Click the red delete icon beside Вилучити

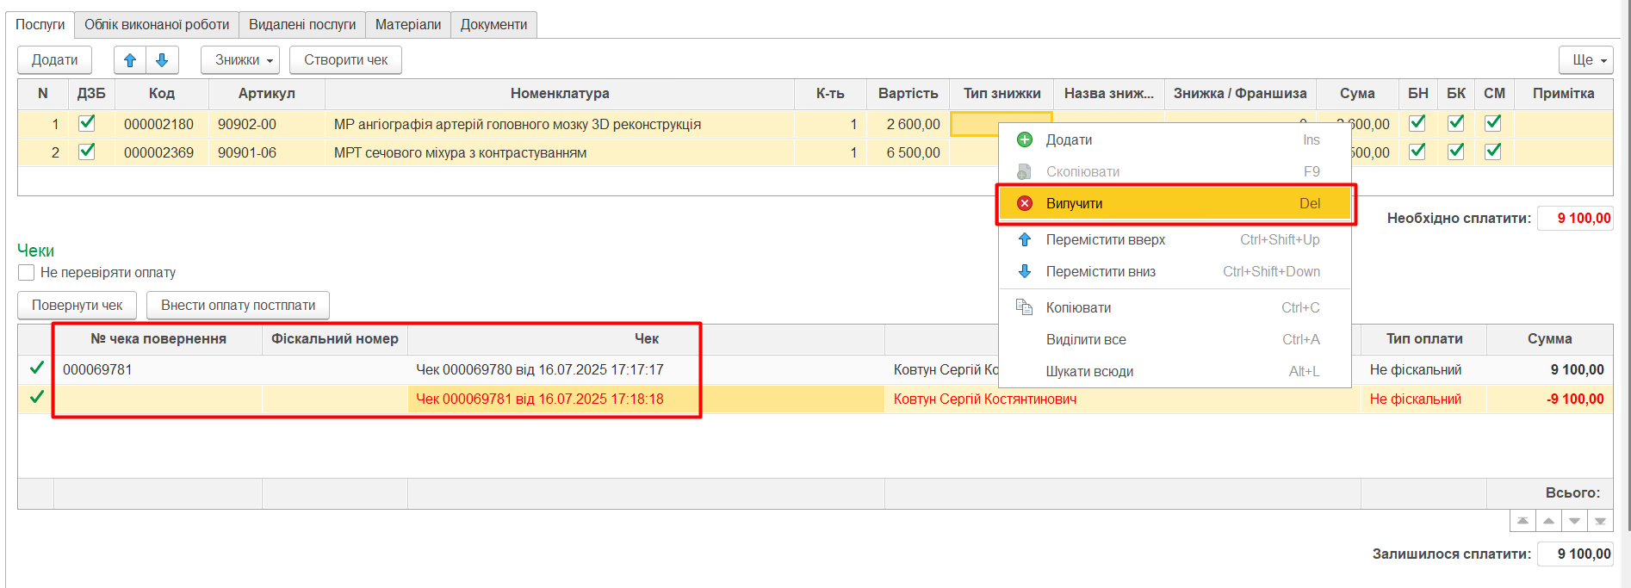point(1025,204)
